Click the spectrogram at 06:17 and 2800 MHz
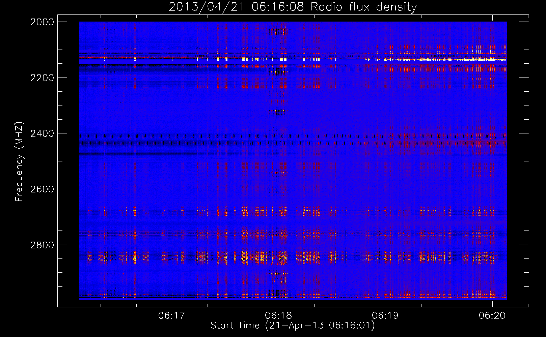The height and width of the screenshot is (337, 546). point(172,245)
